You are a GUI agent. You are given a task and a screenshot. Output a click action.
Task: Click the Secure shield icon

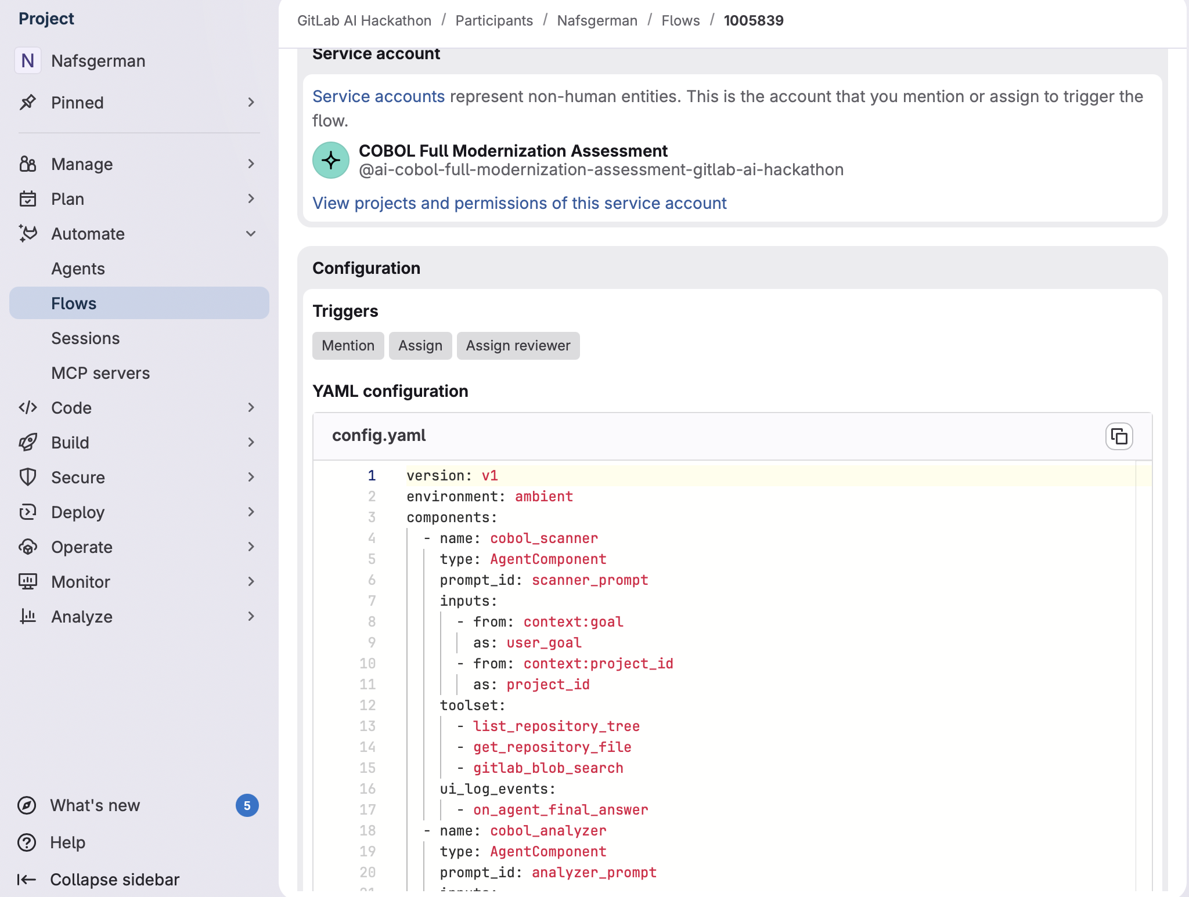coord(28,478)
